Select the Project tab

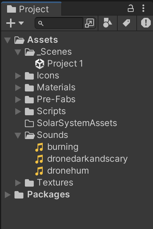(31, 9)
